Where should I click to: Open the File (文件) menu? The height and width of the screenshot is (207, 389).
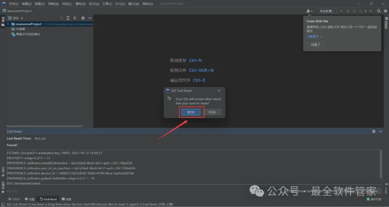click(14, 4)
